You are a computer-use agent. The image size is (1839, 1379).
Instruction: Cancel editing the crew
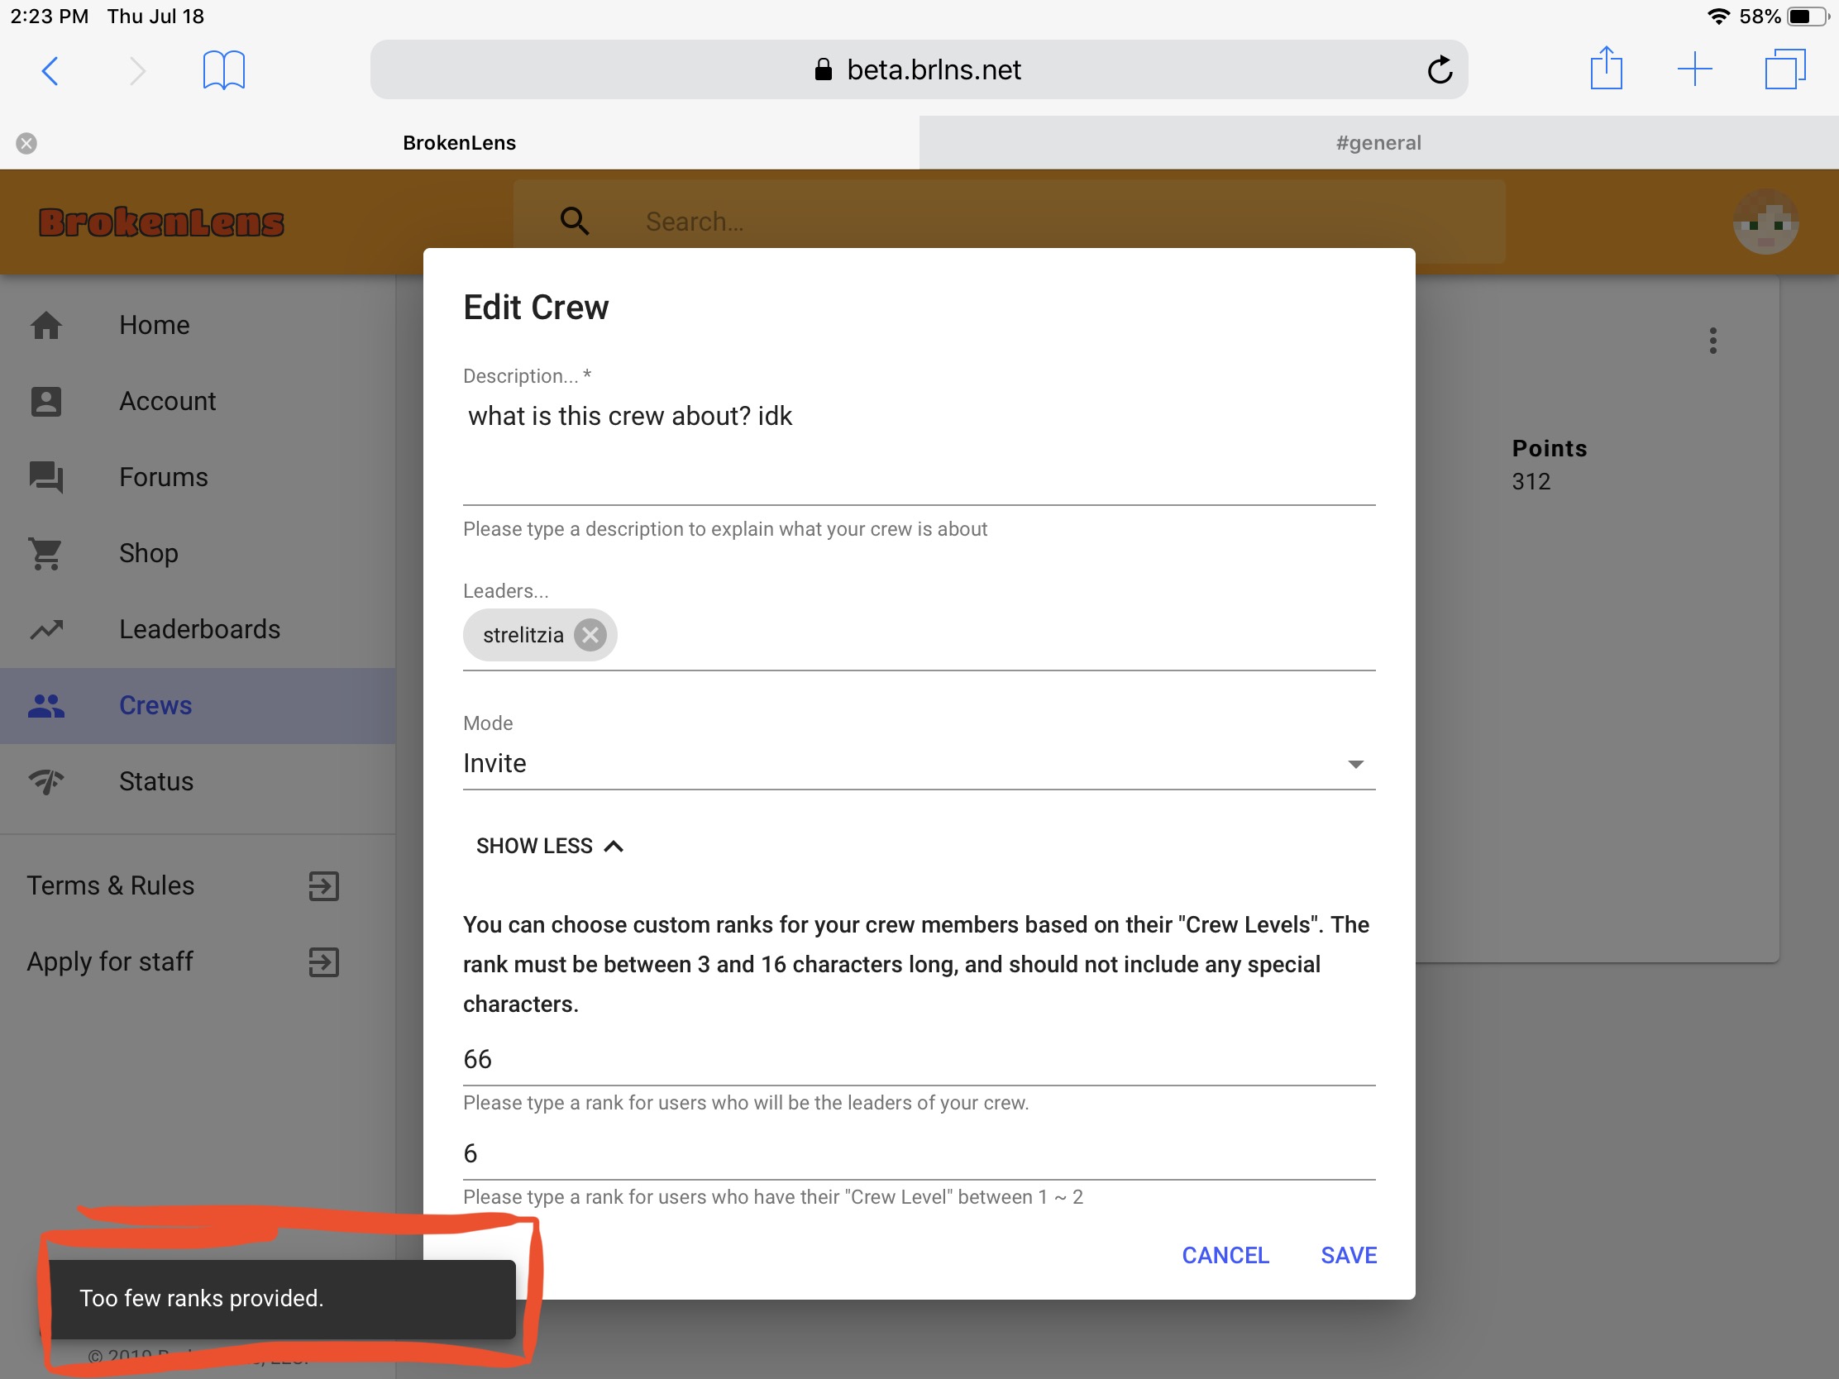click(1225, 1255)
